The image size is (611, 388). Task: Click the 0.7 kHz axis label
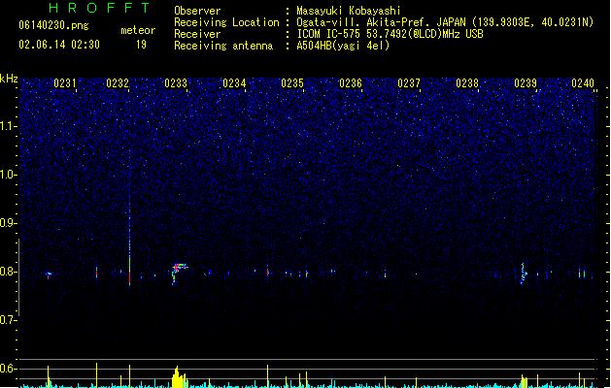coord(8,320)
